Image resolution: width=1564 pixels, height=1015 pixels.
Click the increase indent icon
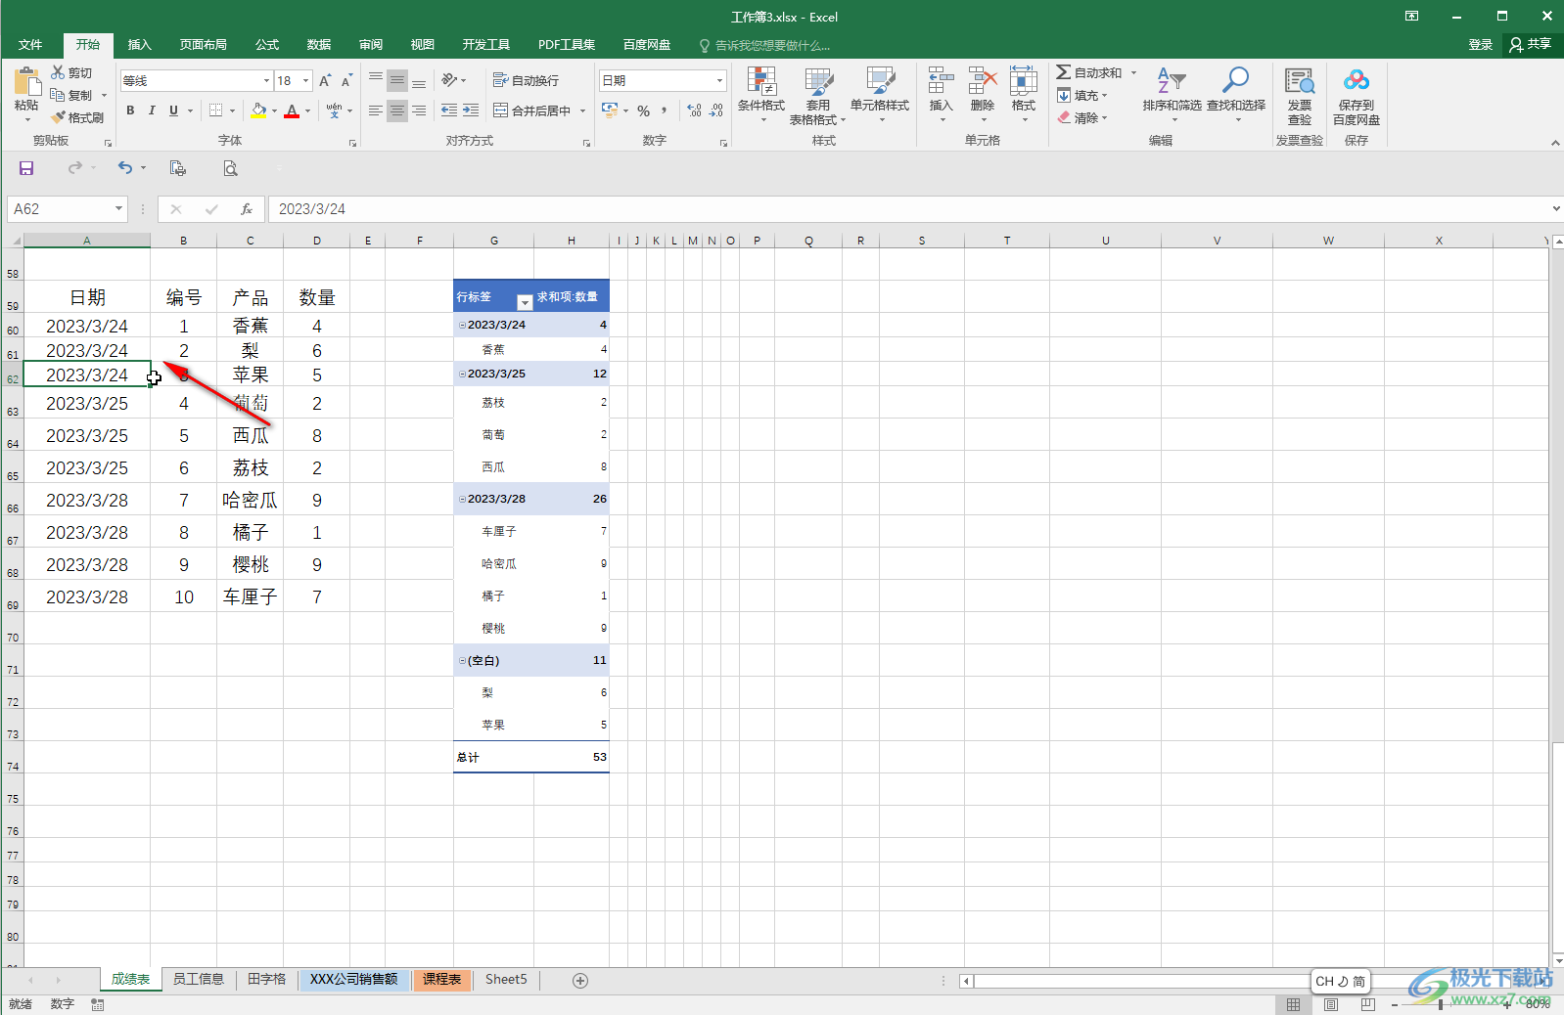pyautogui.click(x=471, y=110)
